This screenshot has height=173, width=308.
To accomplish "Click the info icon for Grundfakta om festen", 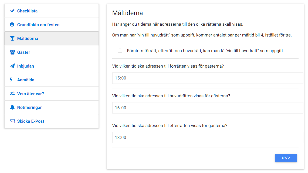I will 12,25.
